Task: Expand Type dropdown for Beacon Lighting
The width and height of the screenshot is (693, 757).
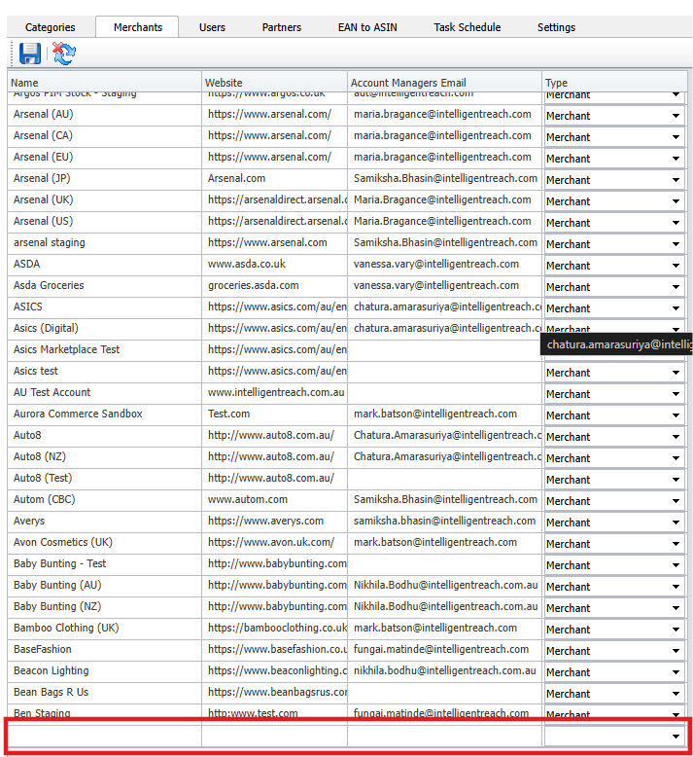Action: [676, 672]
